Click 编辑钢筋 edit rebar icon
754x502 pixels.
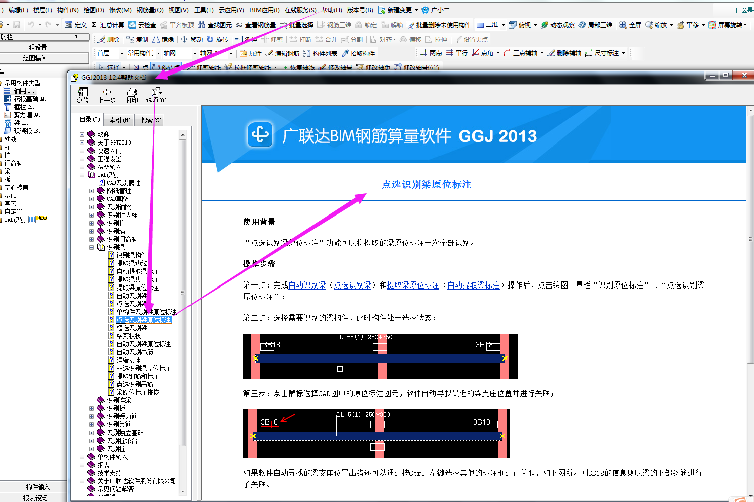[282, 53]
